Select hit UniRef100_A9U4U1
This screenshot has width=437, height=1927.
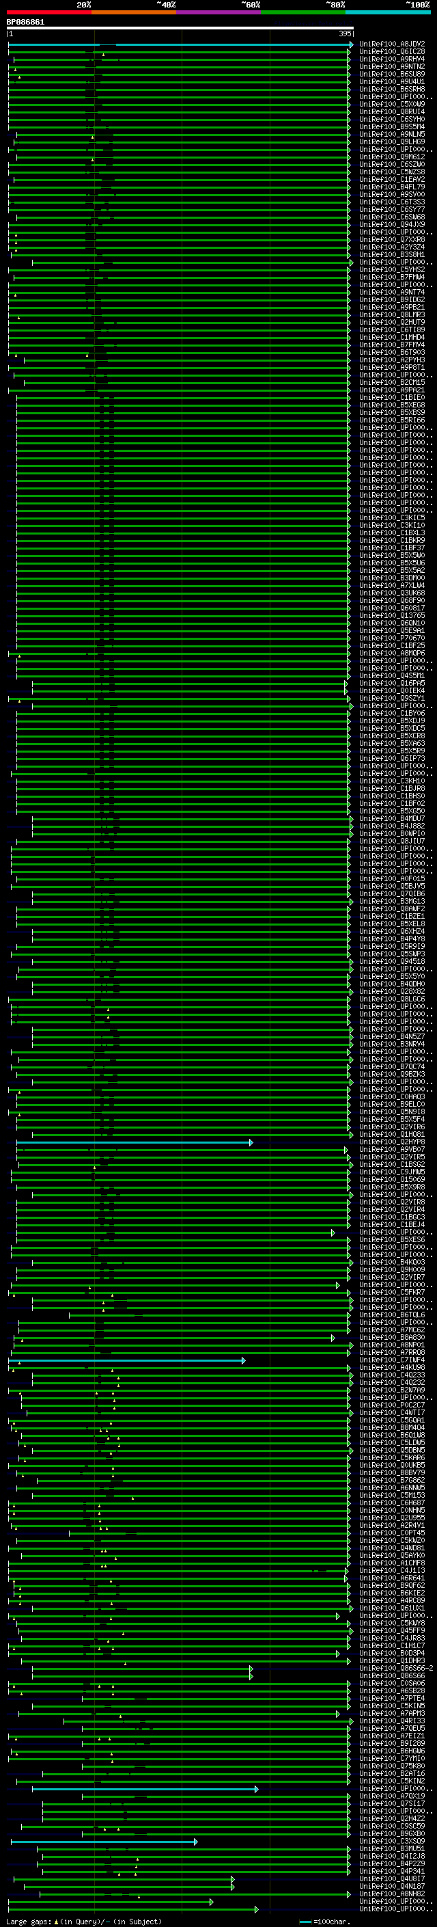[x=392, y=81]
